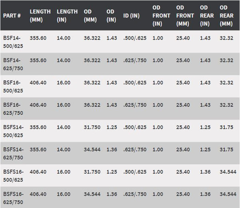The height and width of the screenshot is (208, 240).
Task: Select the OD FRONT (IN) column header
Action: [161, 16]
